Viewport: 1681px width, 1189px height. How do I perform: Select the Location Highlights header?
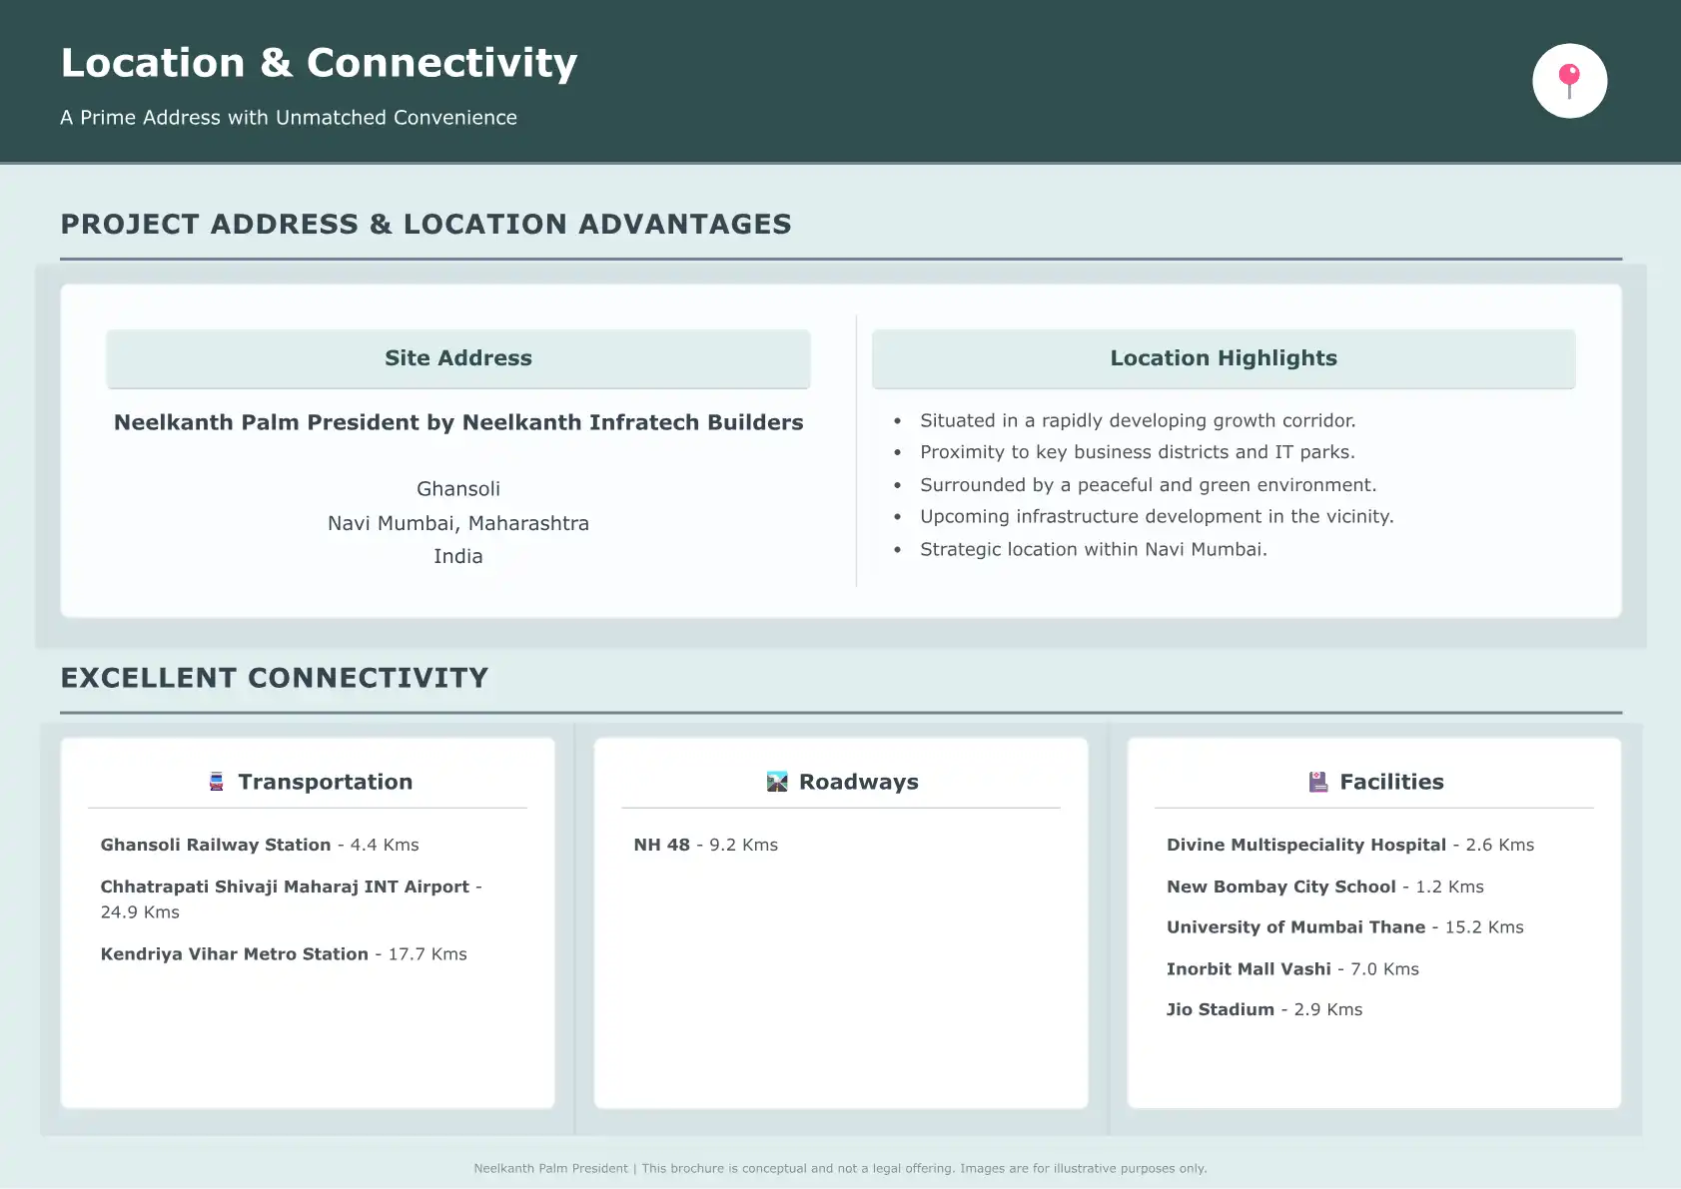tap(1223, 358)
